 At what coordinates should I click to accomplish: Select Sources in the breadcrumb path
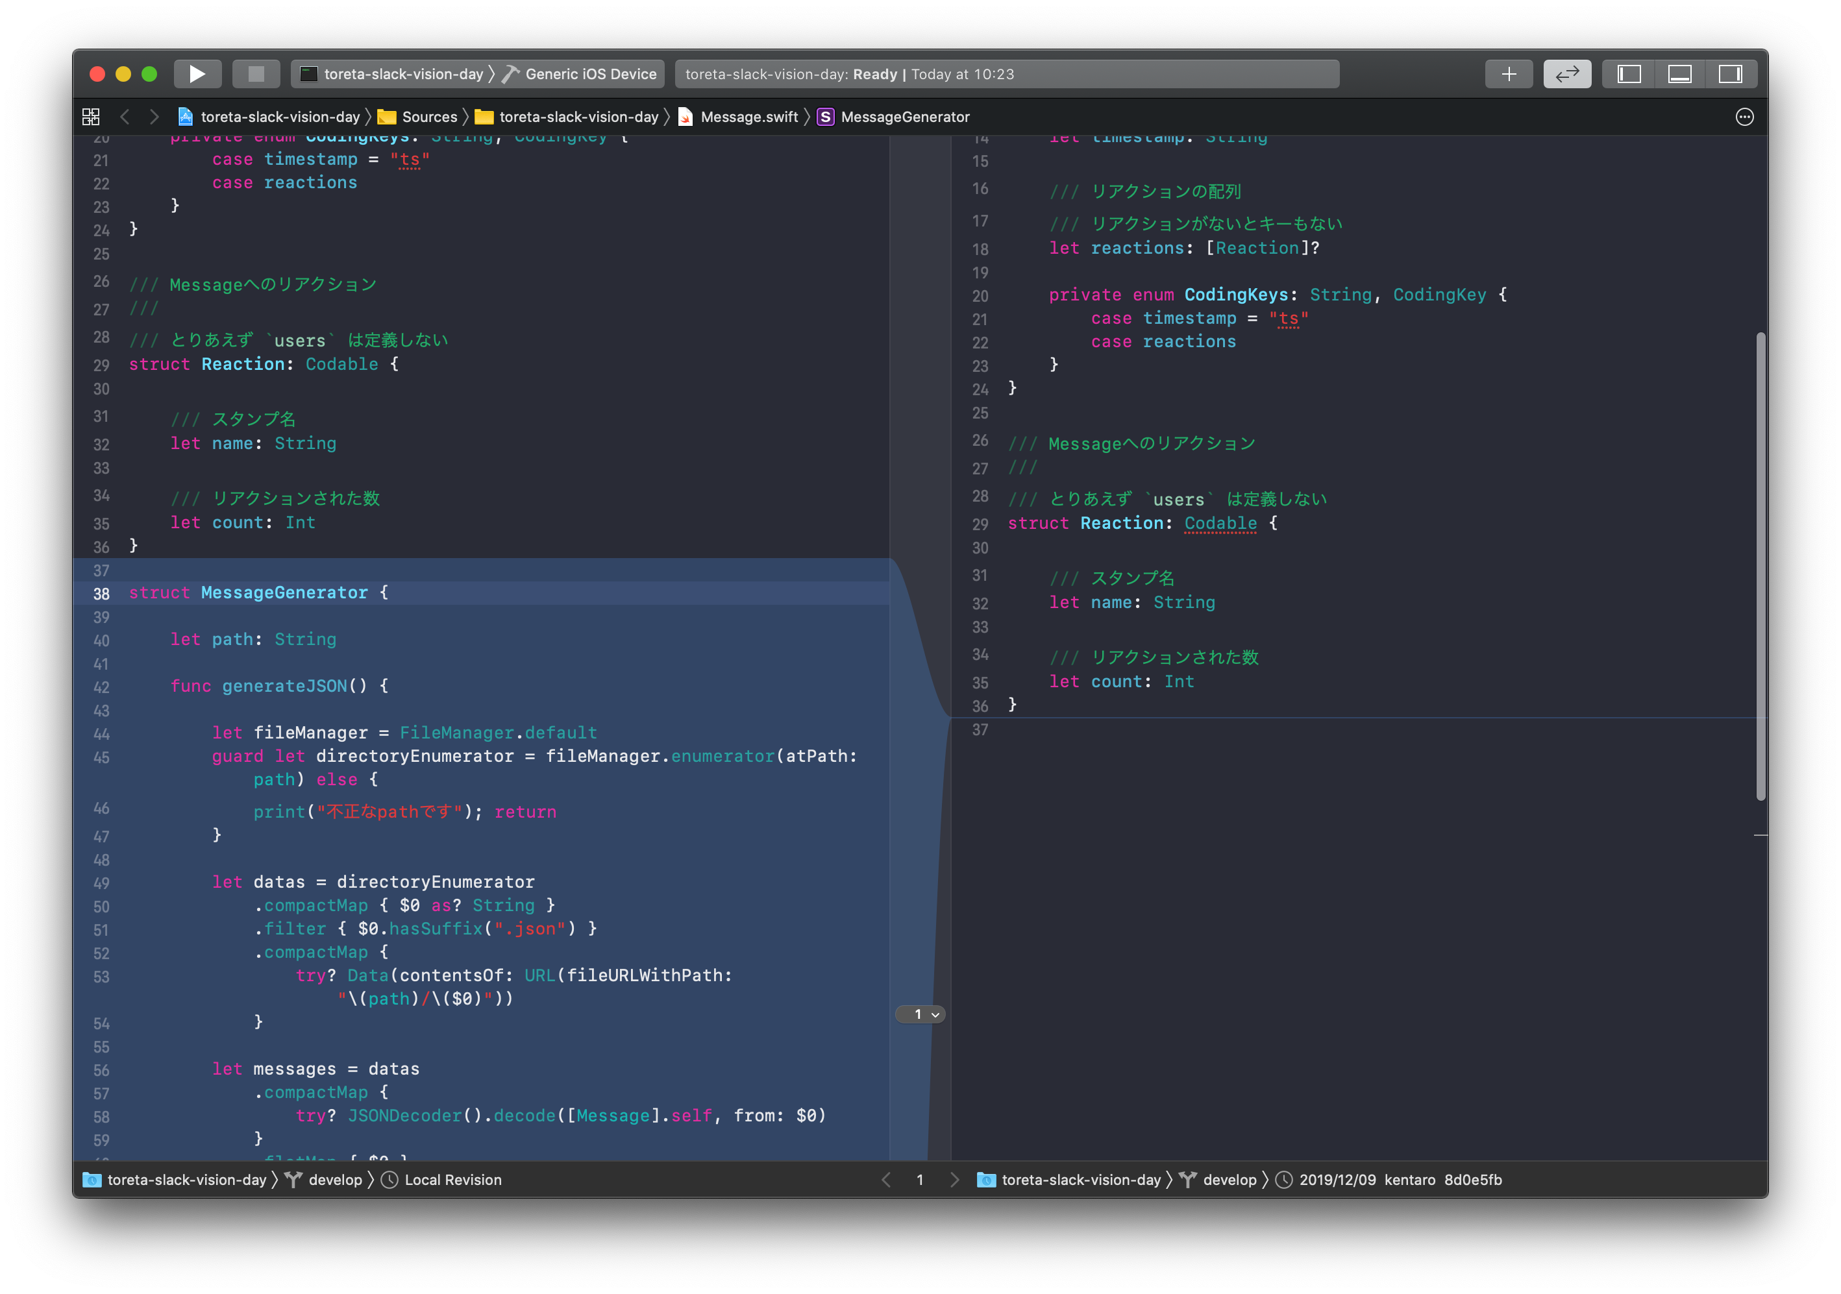pos(429,116)
